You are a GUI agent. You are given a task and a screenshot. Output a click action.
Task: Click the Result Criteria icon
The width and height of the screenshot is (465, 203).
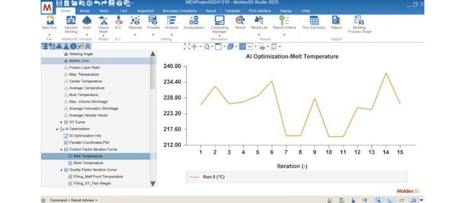point(284,21)
